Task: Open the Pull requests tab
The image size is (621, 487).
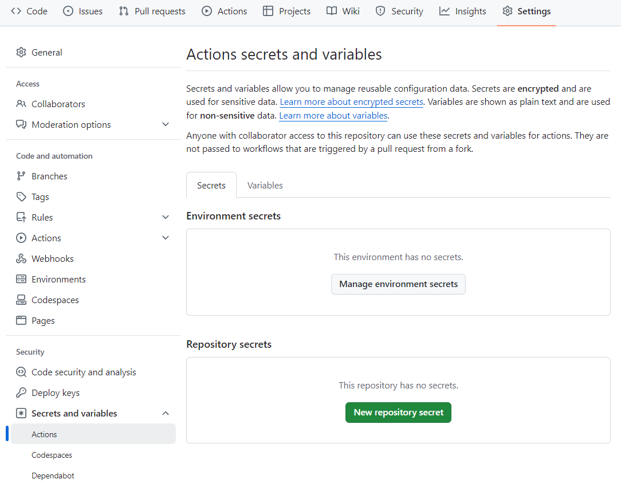Action: [x=152, y=11]
